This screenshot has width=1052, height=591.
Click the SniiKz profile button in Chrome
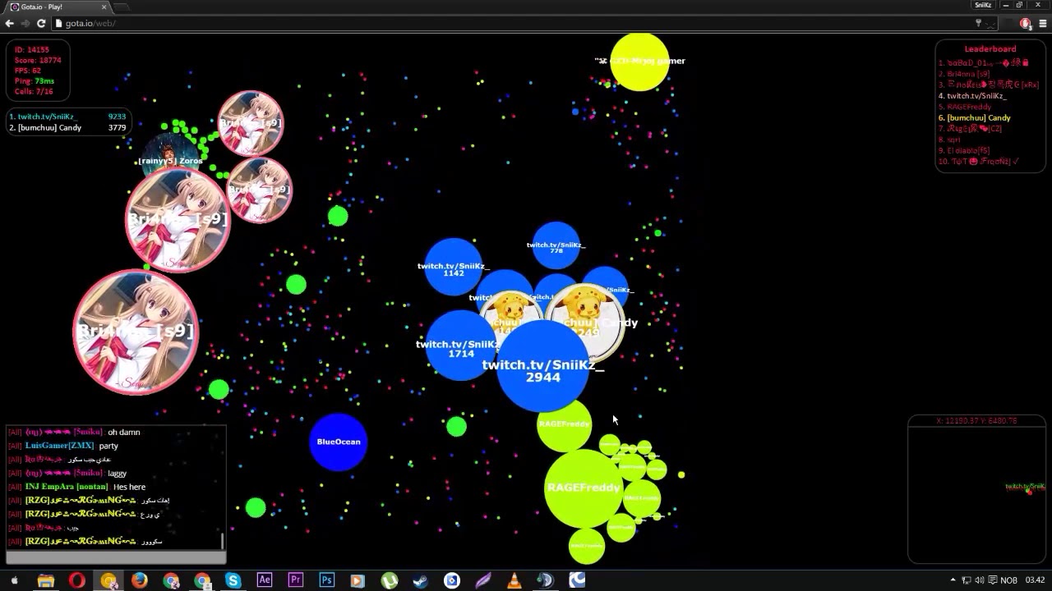tap(983, 5)
